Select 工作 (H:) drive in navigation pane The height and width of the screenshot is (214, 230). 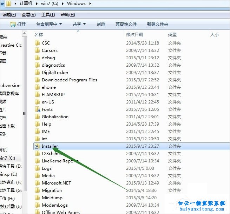7,199
